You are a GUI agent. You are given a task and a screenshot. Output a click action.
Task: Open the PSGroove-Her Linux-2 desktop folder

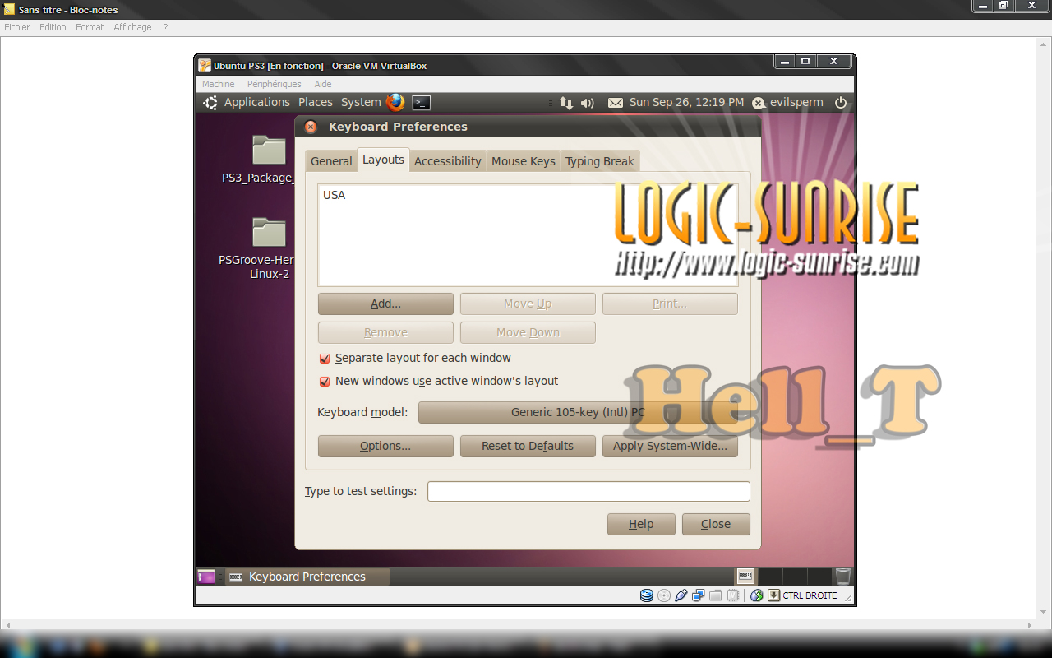269,232
